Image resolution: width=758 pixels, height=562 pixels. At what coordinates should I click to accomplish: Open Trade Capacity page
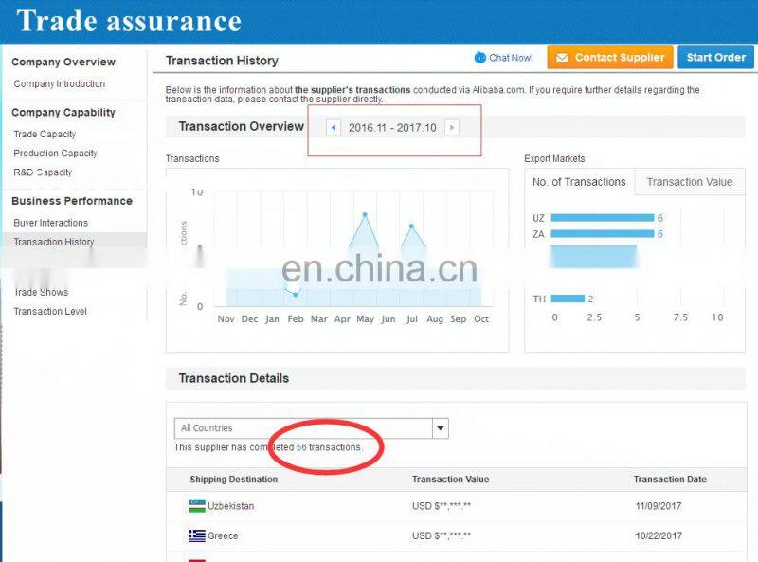(45, 135)
